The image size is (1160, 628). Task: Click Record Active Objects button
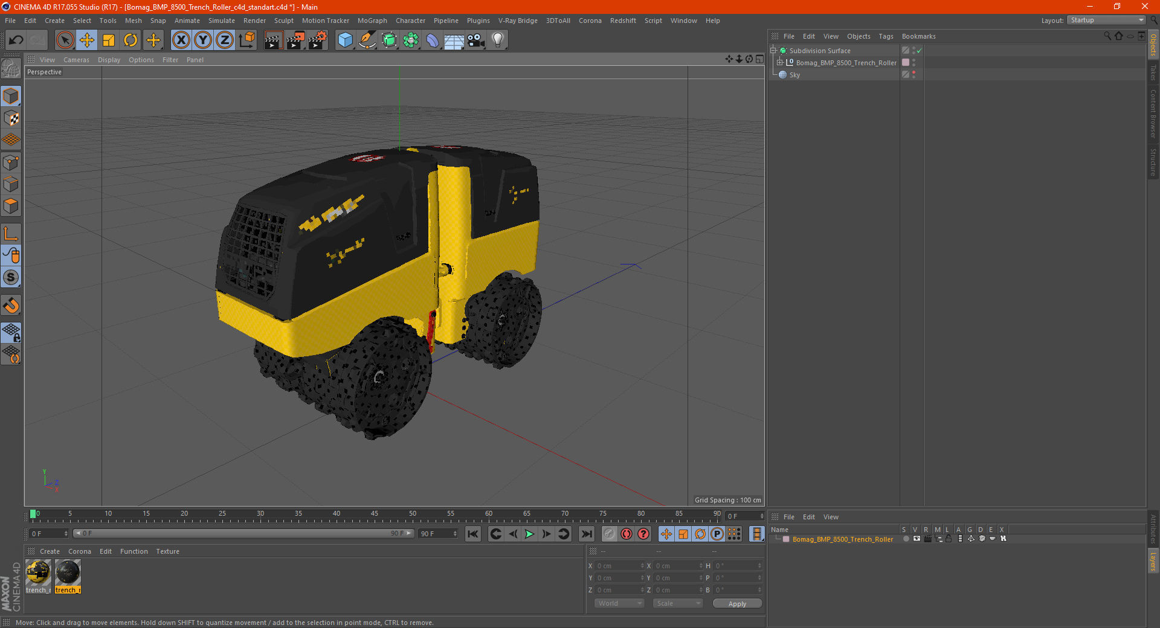pyautogui.click(x=610, y=534)
